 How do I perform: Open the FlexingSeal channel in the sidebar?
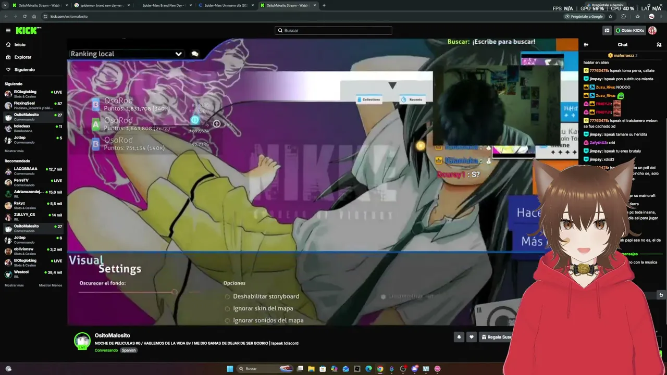click(x=33, y=105)
